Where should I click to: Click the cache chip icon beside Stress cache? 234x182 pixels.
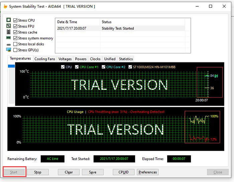[x=9, y=32]
